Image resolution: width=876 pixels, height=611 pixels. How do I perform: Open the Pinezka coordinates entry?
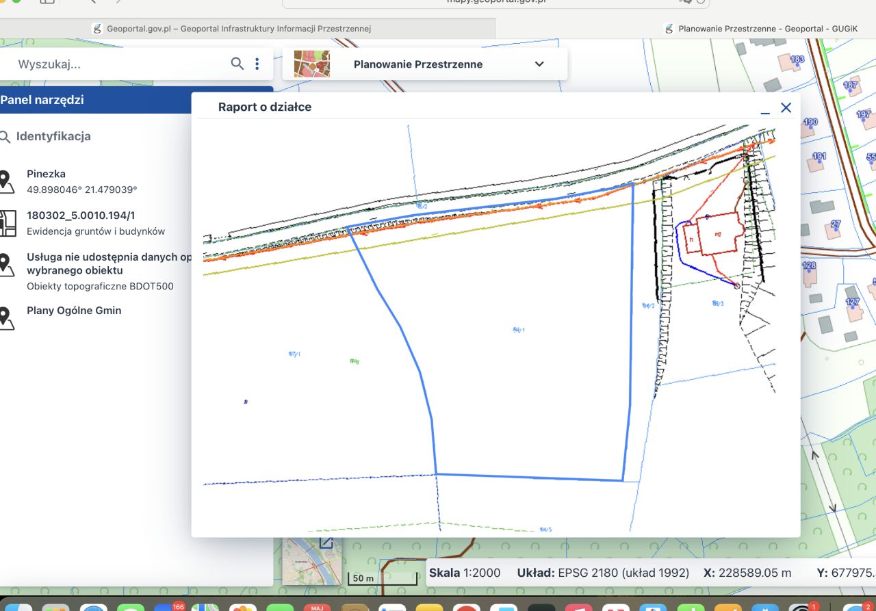pyautogui.click(x=82, y=181)
